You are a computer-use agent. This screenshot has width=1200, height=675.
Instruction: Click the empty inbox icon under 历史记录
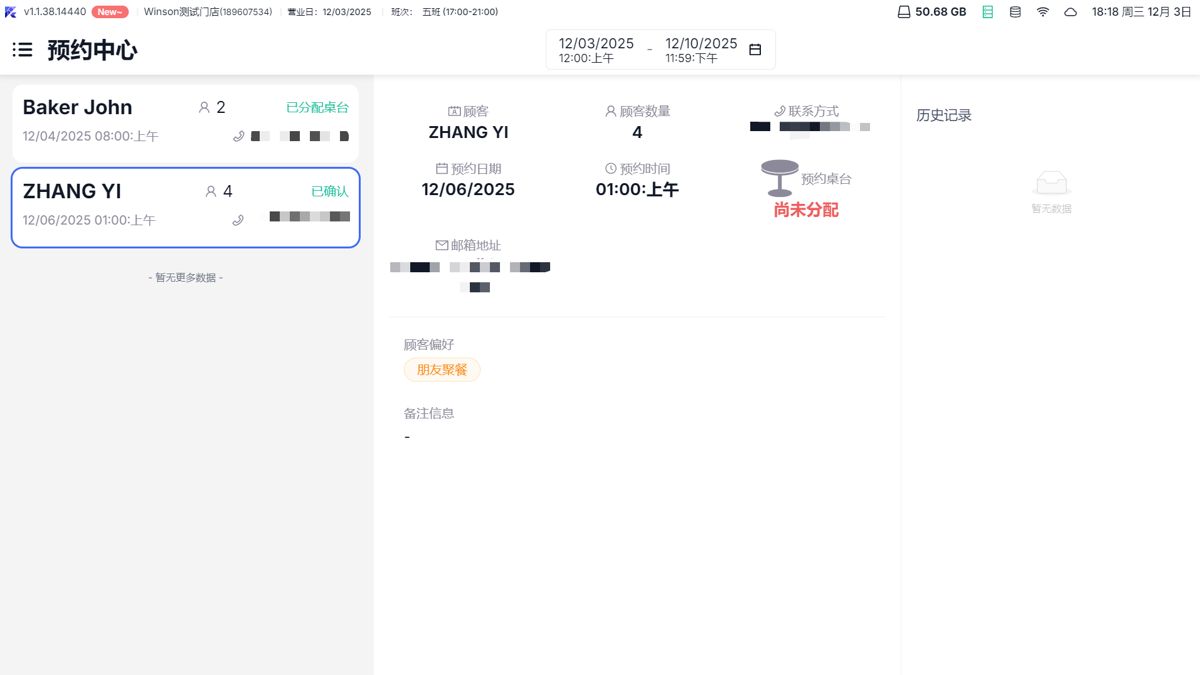click(1051, 183)
